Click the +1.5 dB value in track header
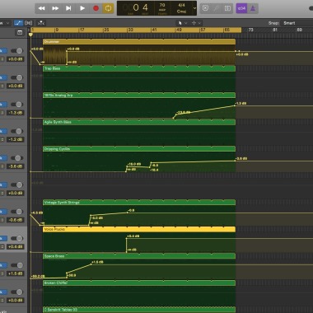This screenshot has width=313, height=313. 16,273
